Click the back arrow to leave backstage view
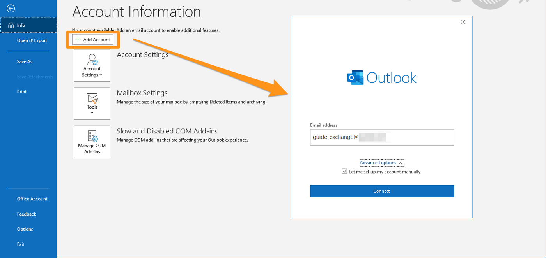 point(11,8)
